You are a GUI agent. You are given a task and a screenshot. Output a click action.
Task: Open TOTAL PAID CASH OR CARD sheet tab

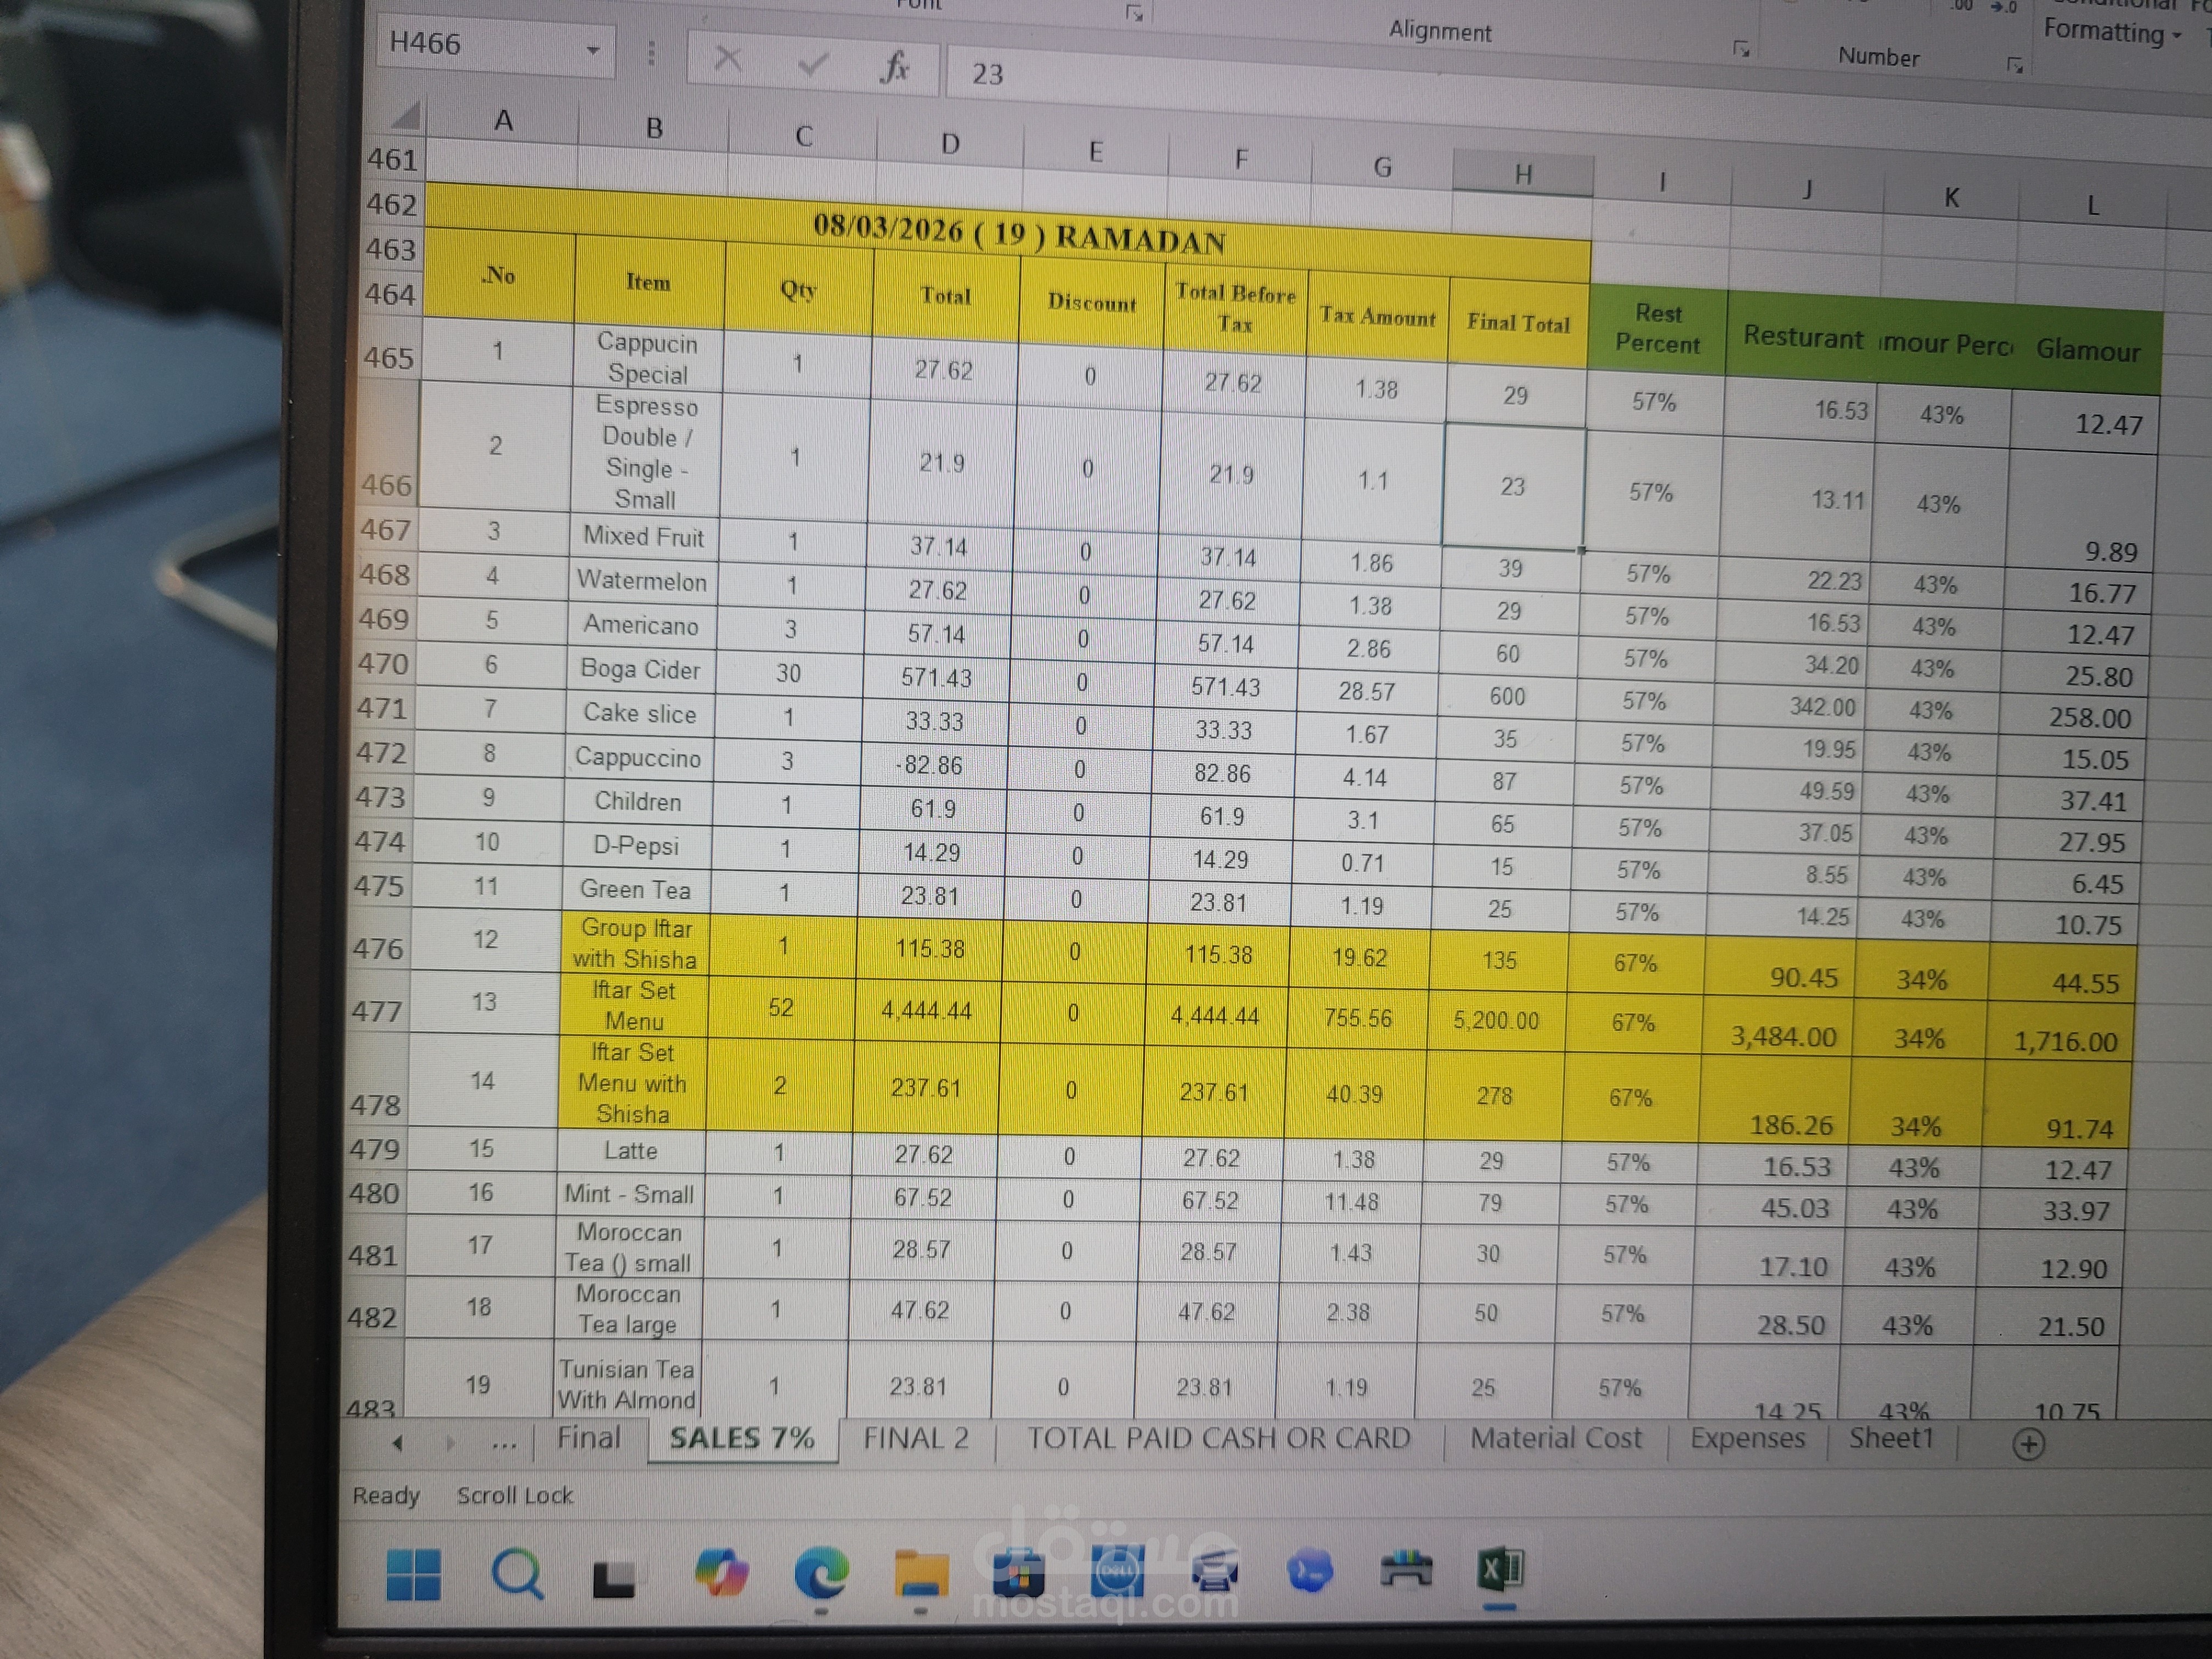1219,1439
